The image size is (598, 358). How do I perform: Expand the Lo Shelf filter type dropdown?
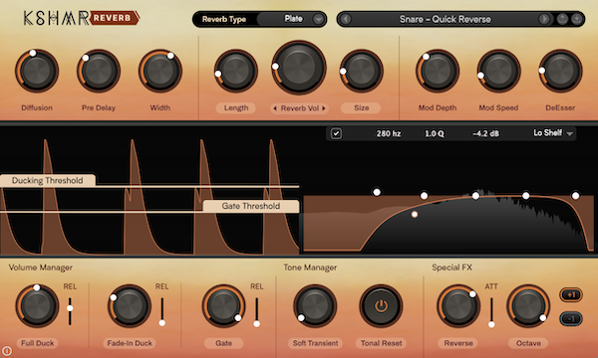coord(553,133)
